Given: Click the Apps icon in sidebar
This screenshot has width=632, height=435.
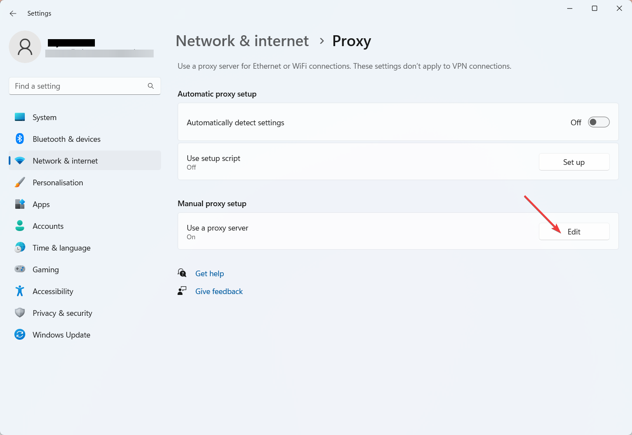Looking at the screenshot, I should (x=20, y=204).
